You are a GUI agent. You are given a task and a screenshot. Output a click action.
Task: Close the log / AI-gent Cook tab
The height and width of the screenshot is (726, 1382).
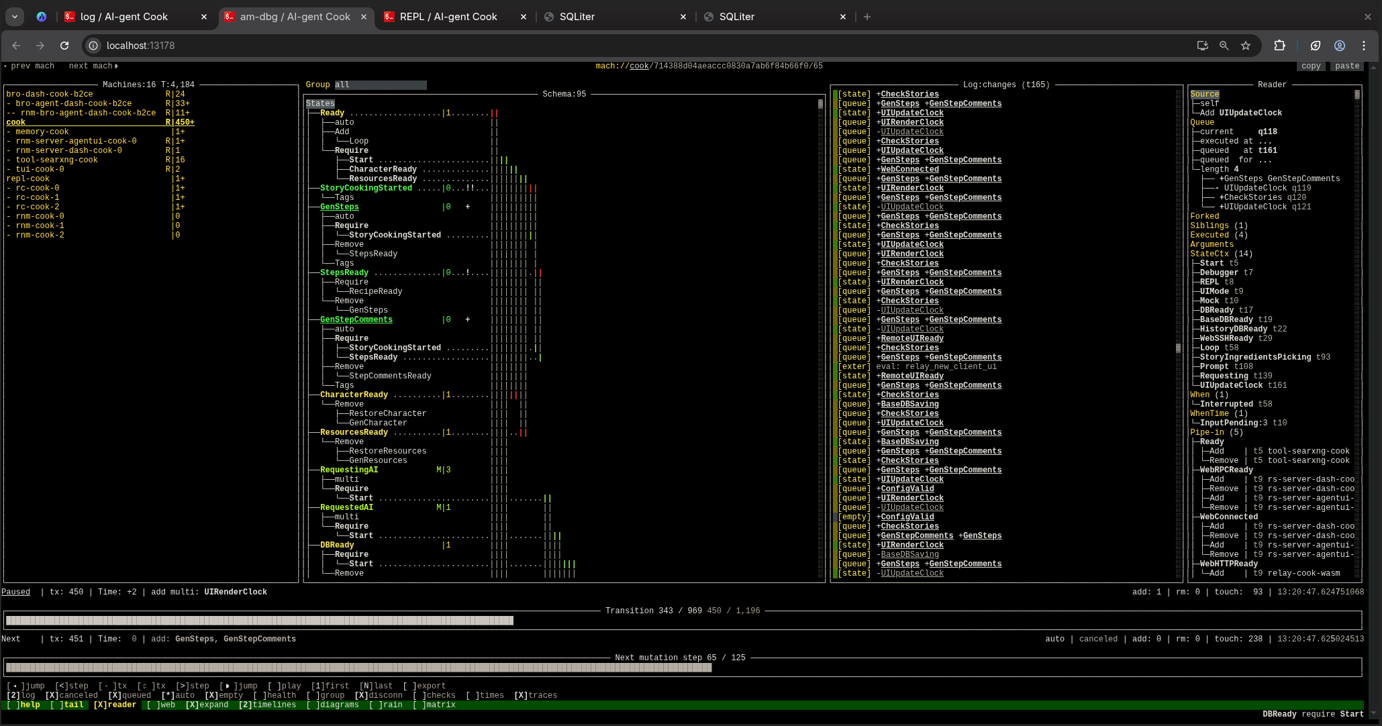(204, 17)
